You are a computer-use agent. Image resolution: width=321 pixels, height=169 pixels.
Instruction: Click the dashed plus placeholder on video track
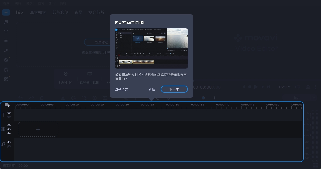(38, 129)
